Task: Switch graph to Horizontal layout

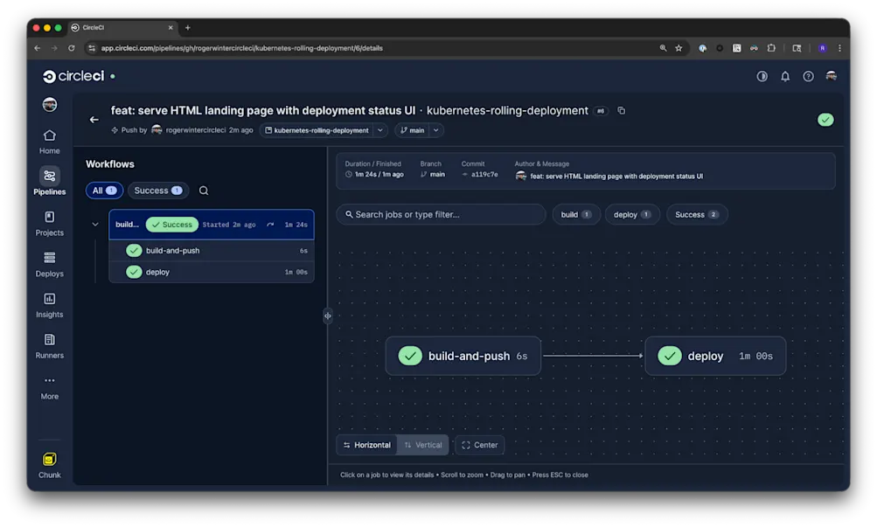Action: tap(367, 445)
